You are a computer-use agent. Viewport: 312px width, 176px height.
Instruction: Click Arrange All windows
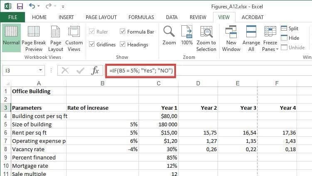[x=251, y=39]
